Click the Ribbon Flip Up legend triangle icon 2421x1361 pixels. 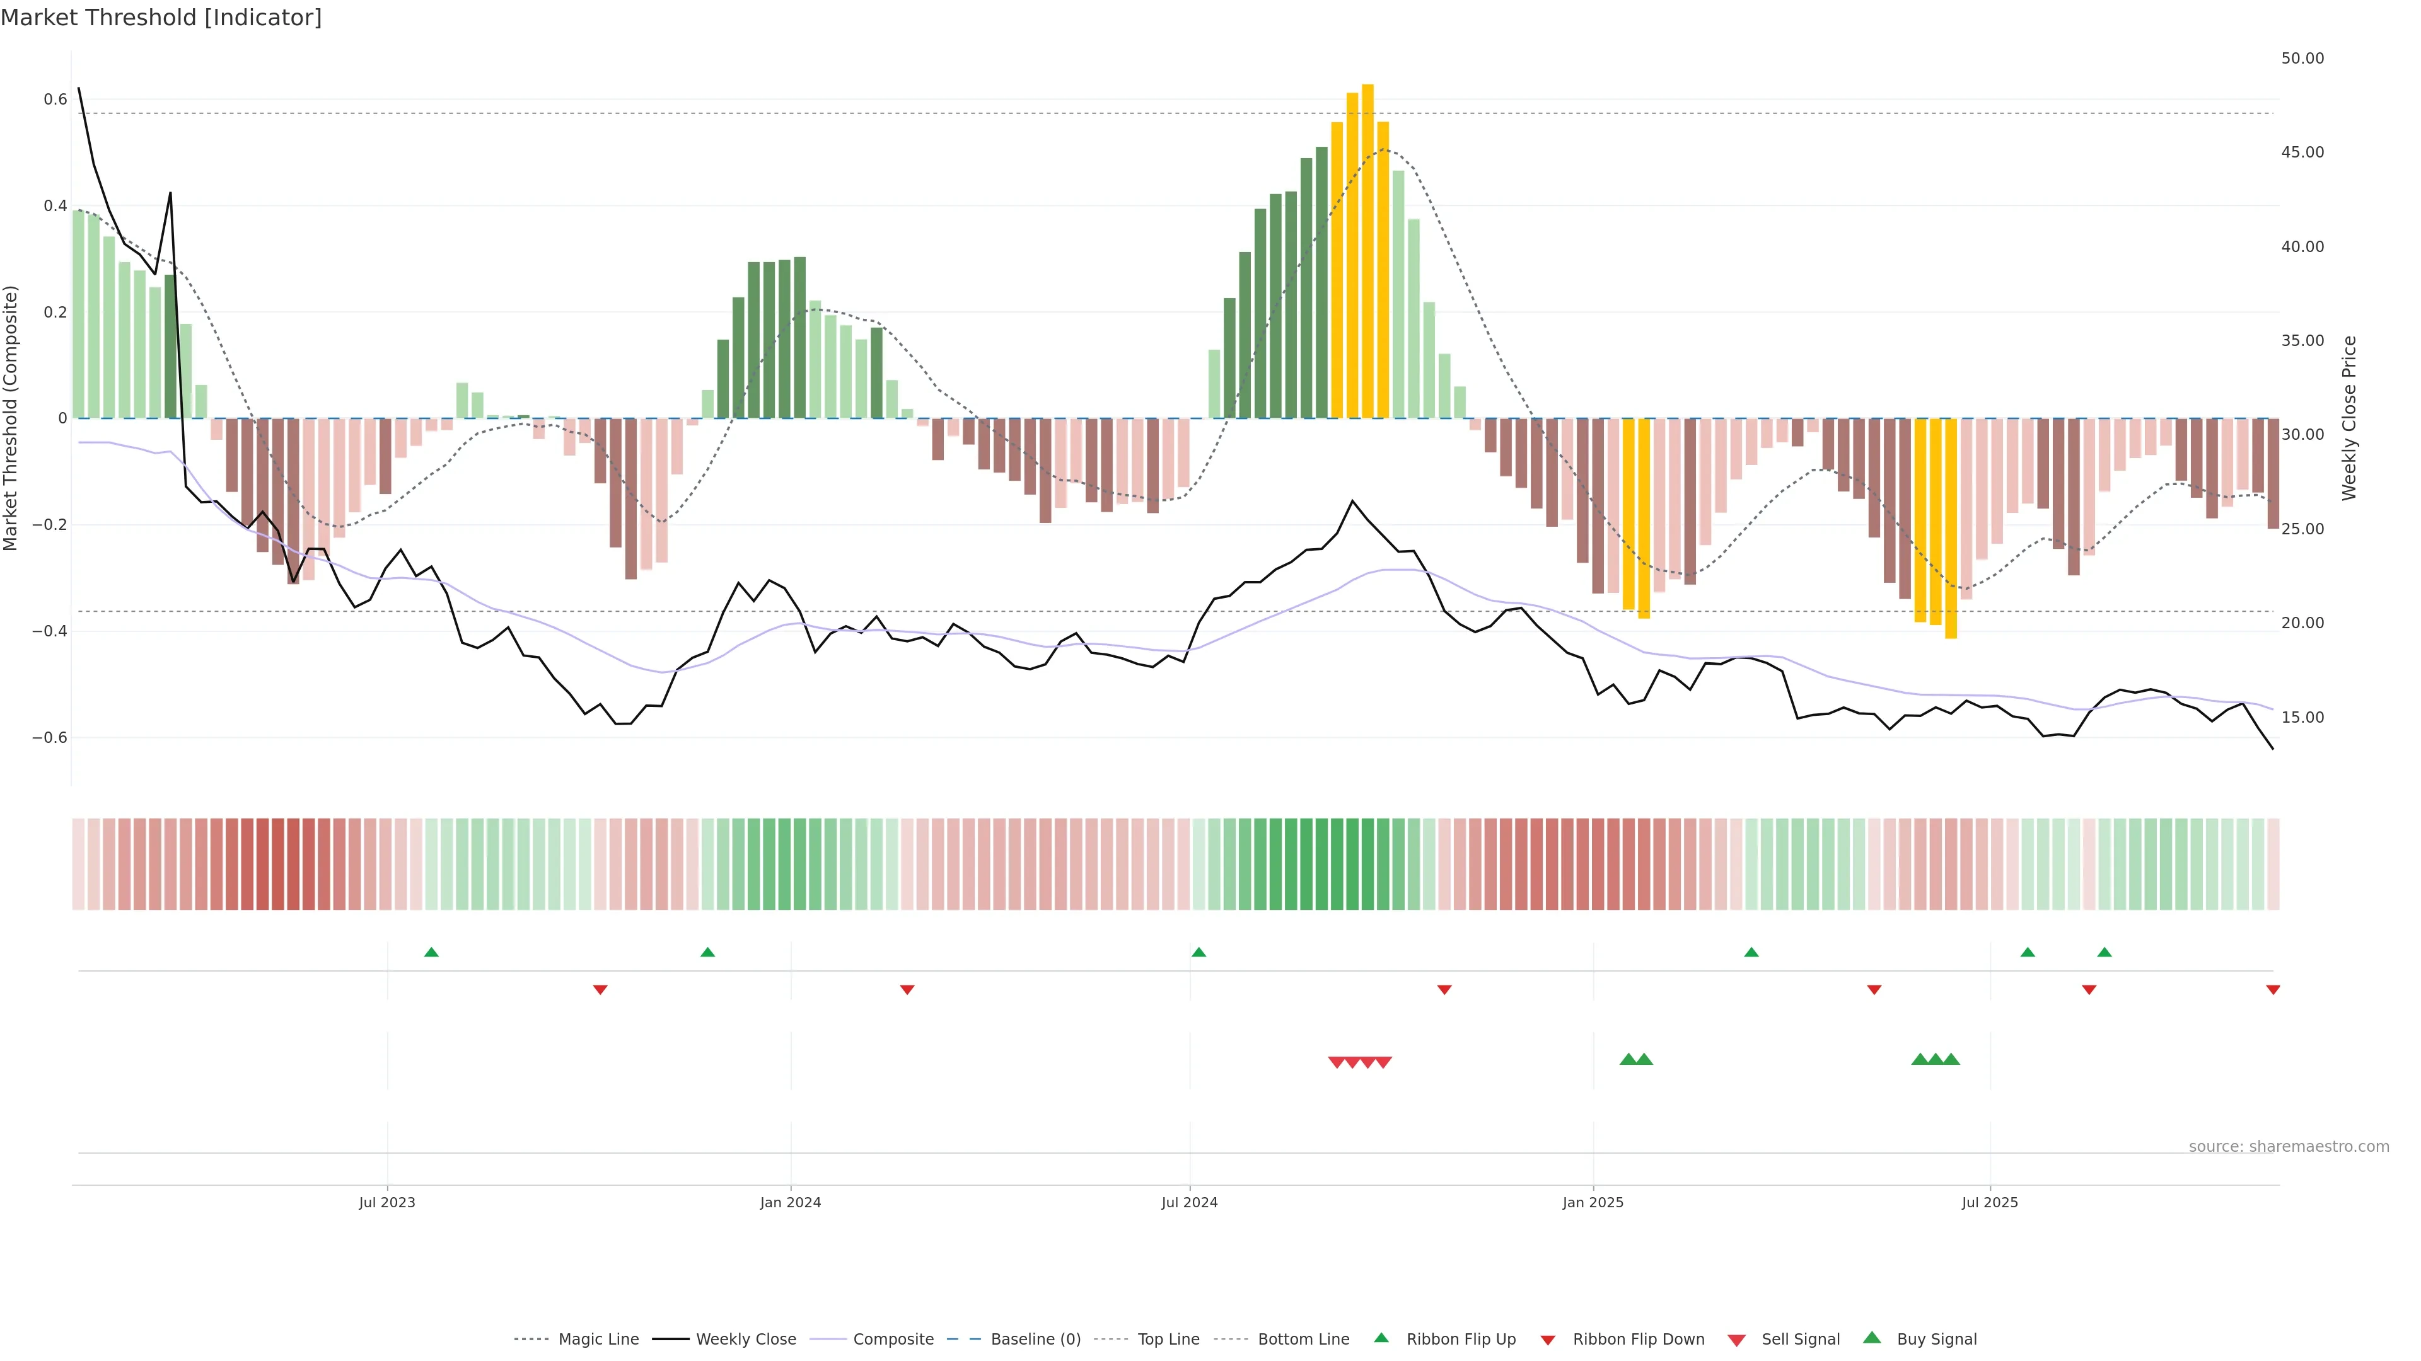1381,1338
